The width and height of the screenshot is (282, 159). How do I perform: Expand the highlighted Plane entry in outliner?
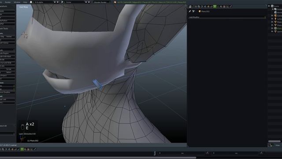click(272, 28)
